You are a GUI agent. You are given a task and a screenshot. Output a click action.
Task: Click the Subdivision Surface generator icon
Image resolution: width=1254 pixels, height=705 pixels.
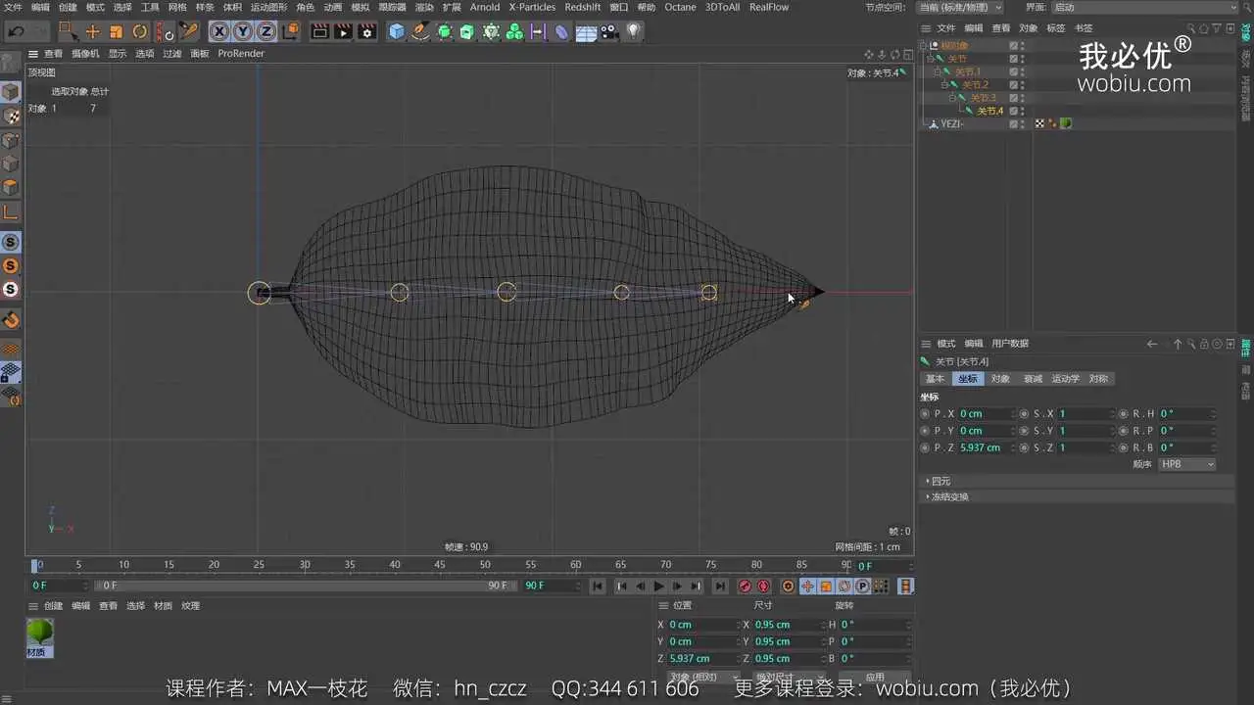pos(445,31)
